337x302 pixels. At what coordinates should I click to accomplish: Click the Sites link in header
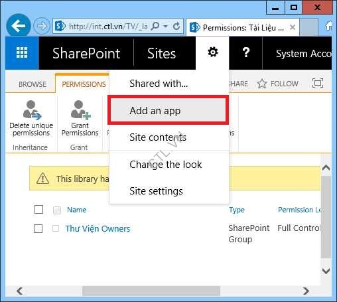tap(161, 53)
